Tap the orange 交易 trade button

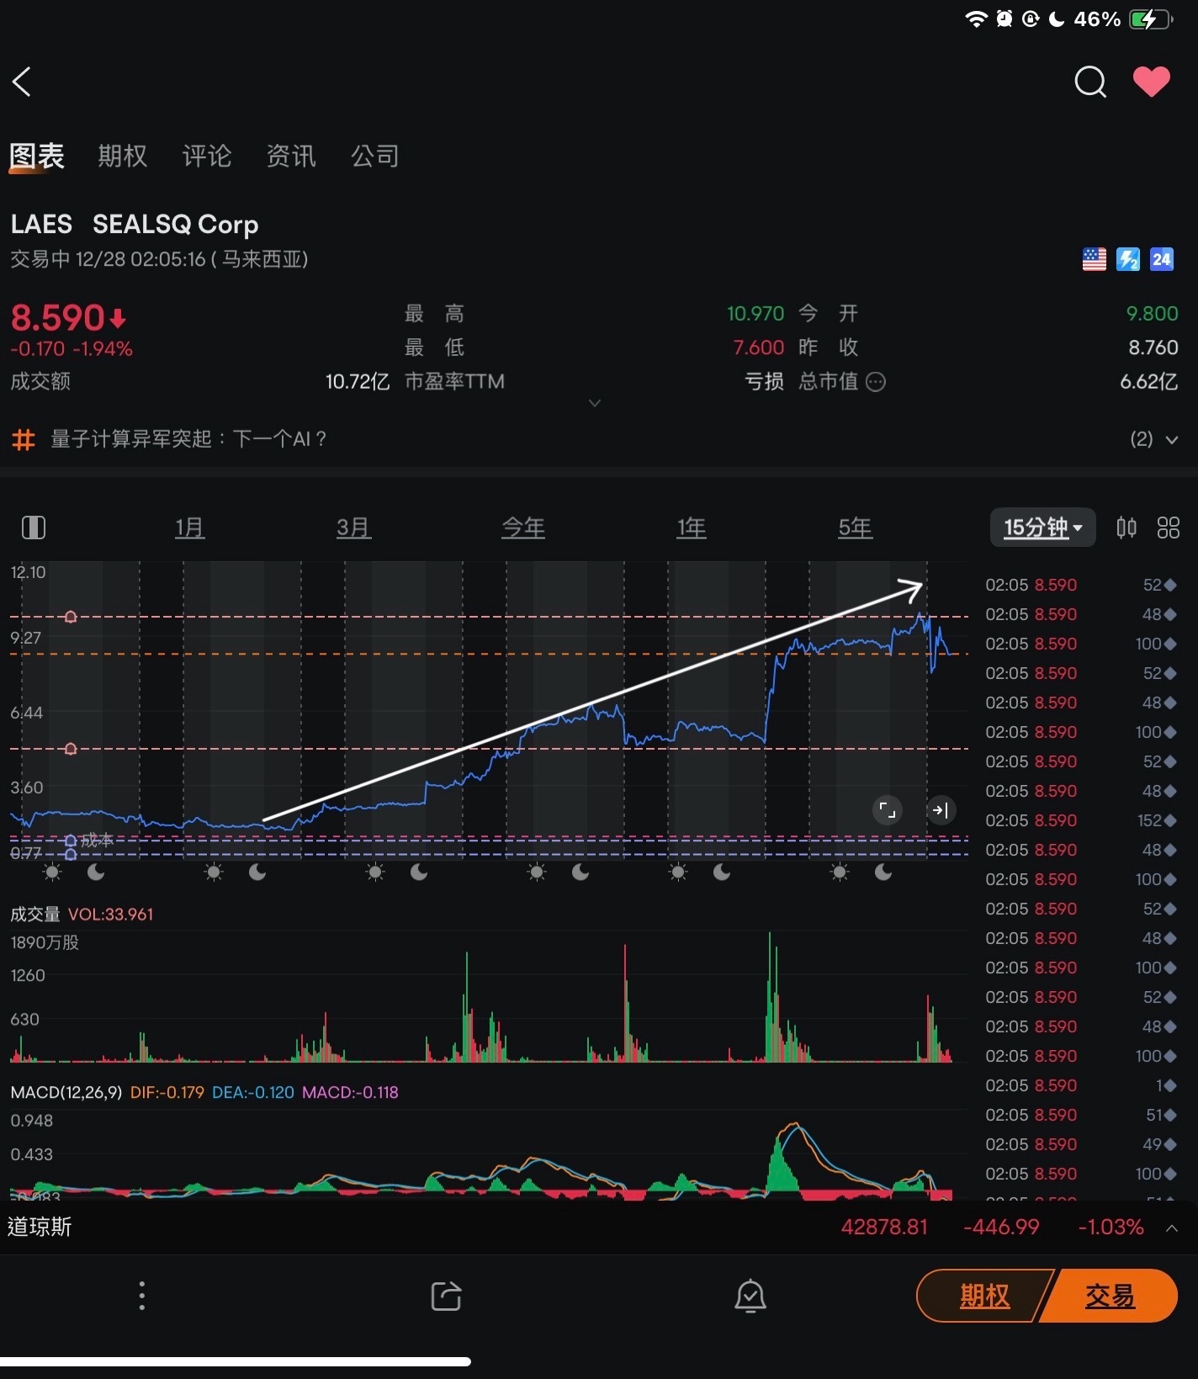point(1111,1296)
